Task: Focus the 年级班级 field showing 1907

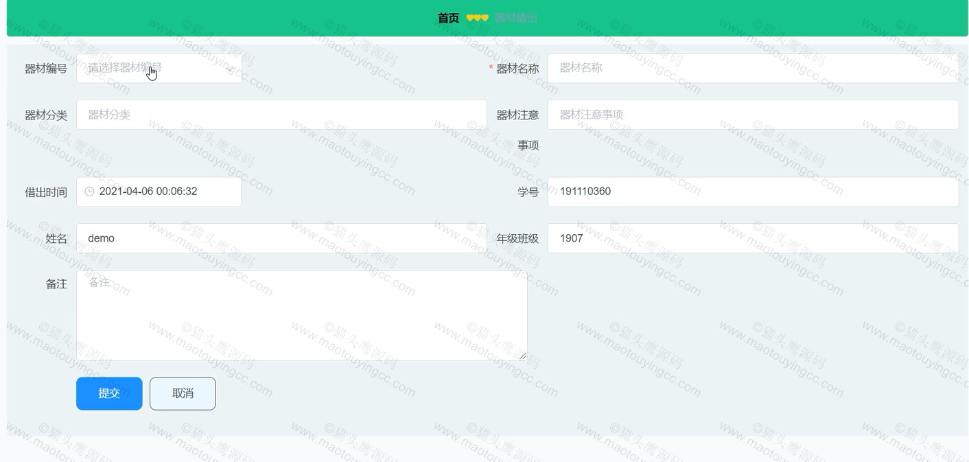Action: click(x=753, y=238)
